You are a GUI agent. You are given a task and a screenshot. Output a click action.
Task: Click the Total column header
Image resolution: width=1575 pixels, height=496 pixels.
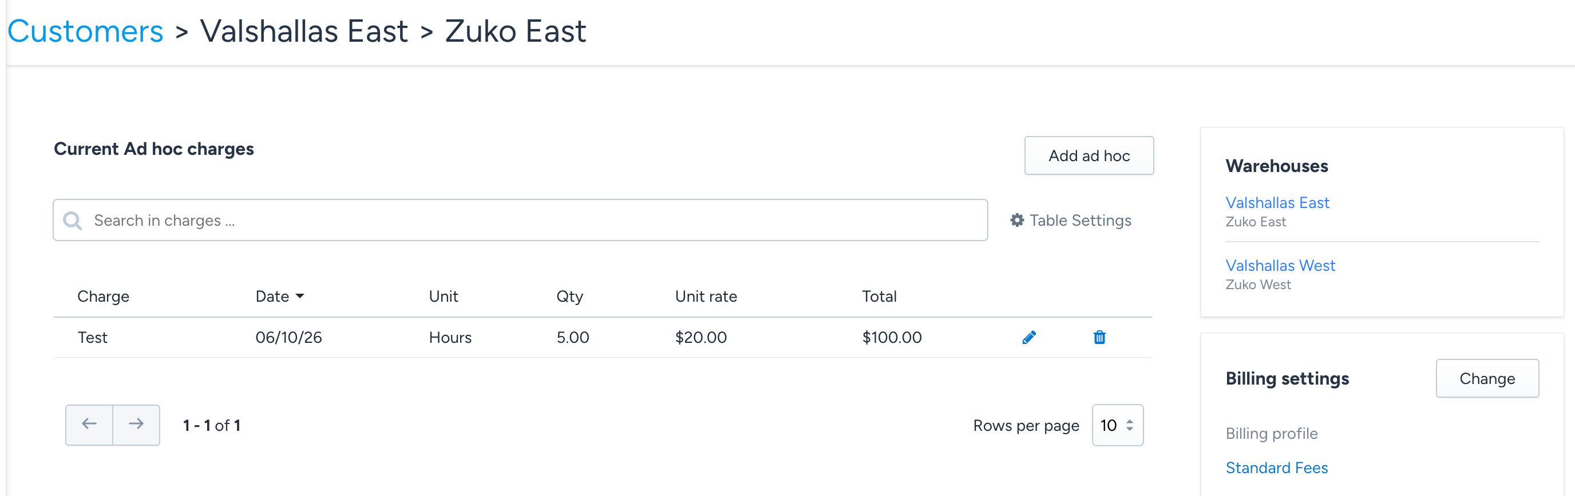coord(879,296)
